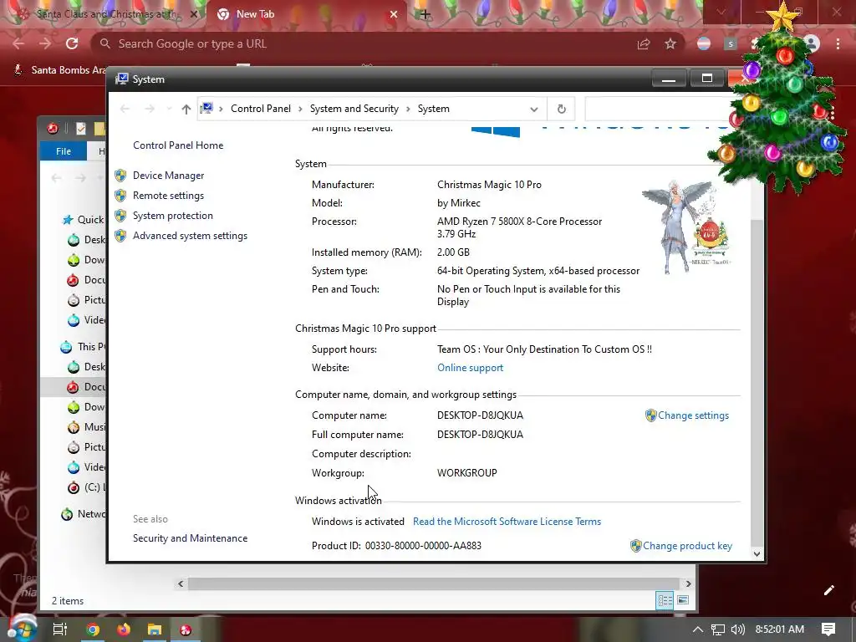Screen dimensions: 856x642
Task: Click the Control Panel search box
Action: [658, 109]
